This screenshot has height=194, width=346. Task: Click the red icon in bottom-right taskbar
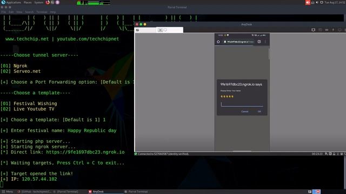[x=318, y=192]
